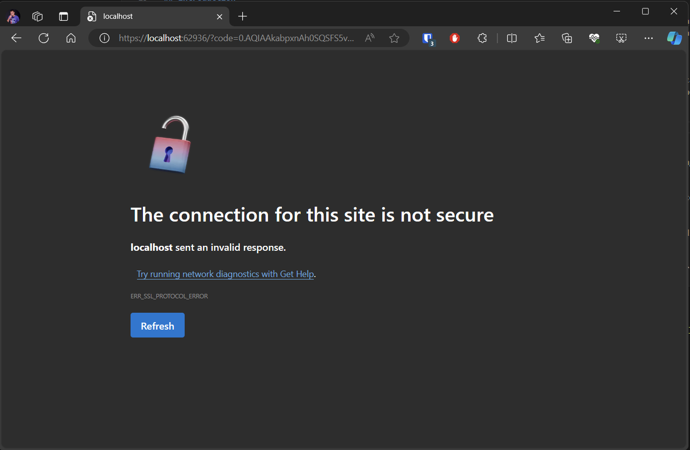Select the localhost tab
This screenshot has height=450, width=690.
pyautogui.click(x=149, y=16)
